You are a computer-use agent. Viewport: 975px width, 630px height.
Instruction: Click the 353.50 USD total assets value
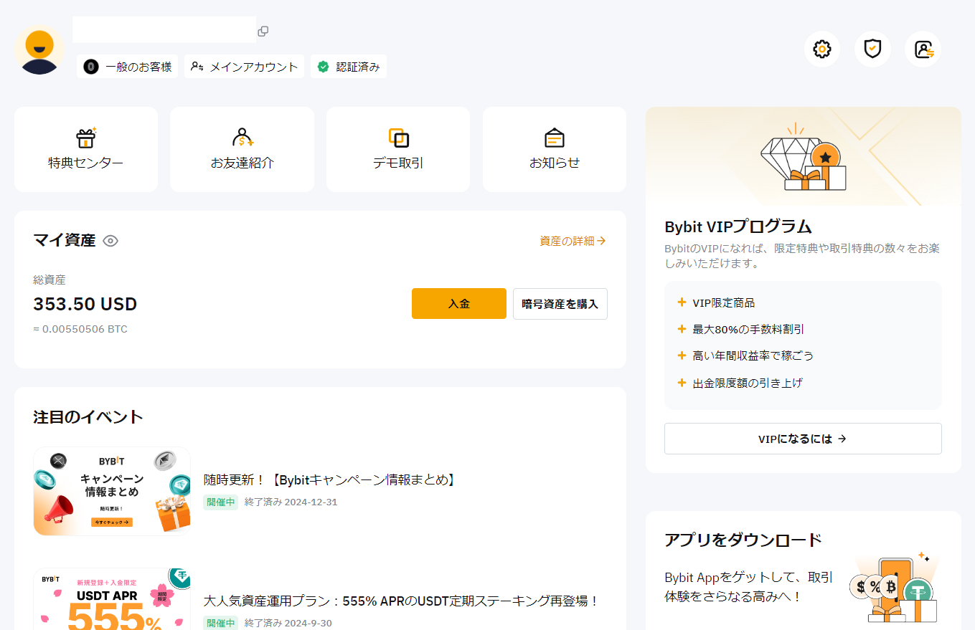[85, 304]
